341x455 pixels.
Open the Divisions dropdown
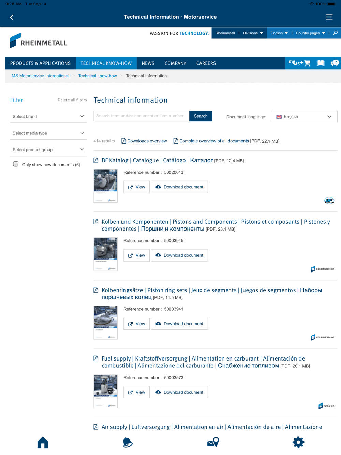(x=253, y=33)
